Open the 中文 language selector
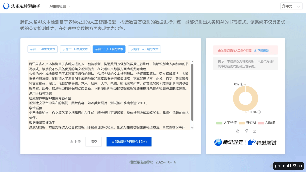This screenshot has width=306, height=172. point(291,6)
